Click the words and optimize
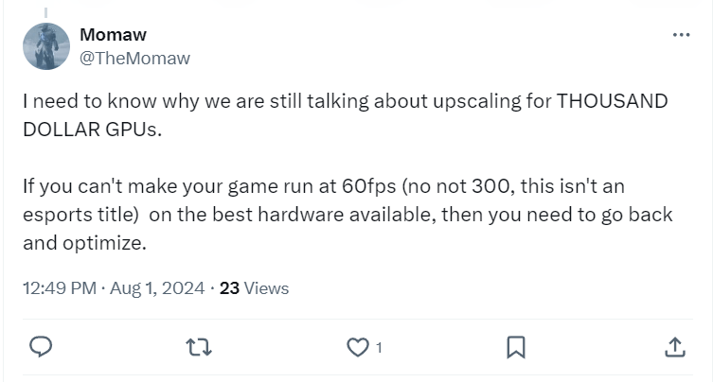Screen dimensions: 713x382 [84, 242]
